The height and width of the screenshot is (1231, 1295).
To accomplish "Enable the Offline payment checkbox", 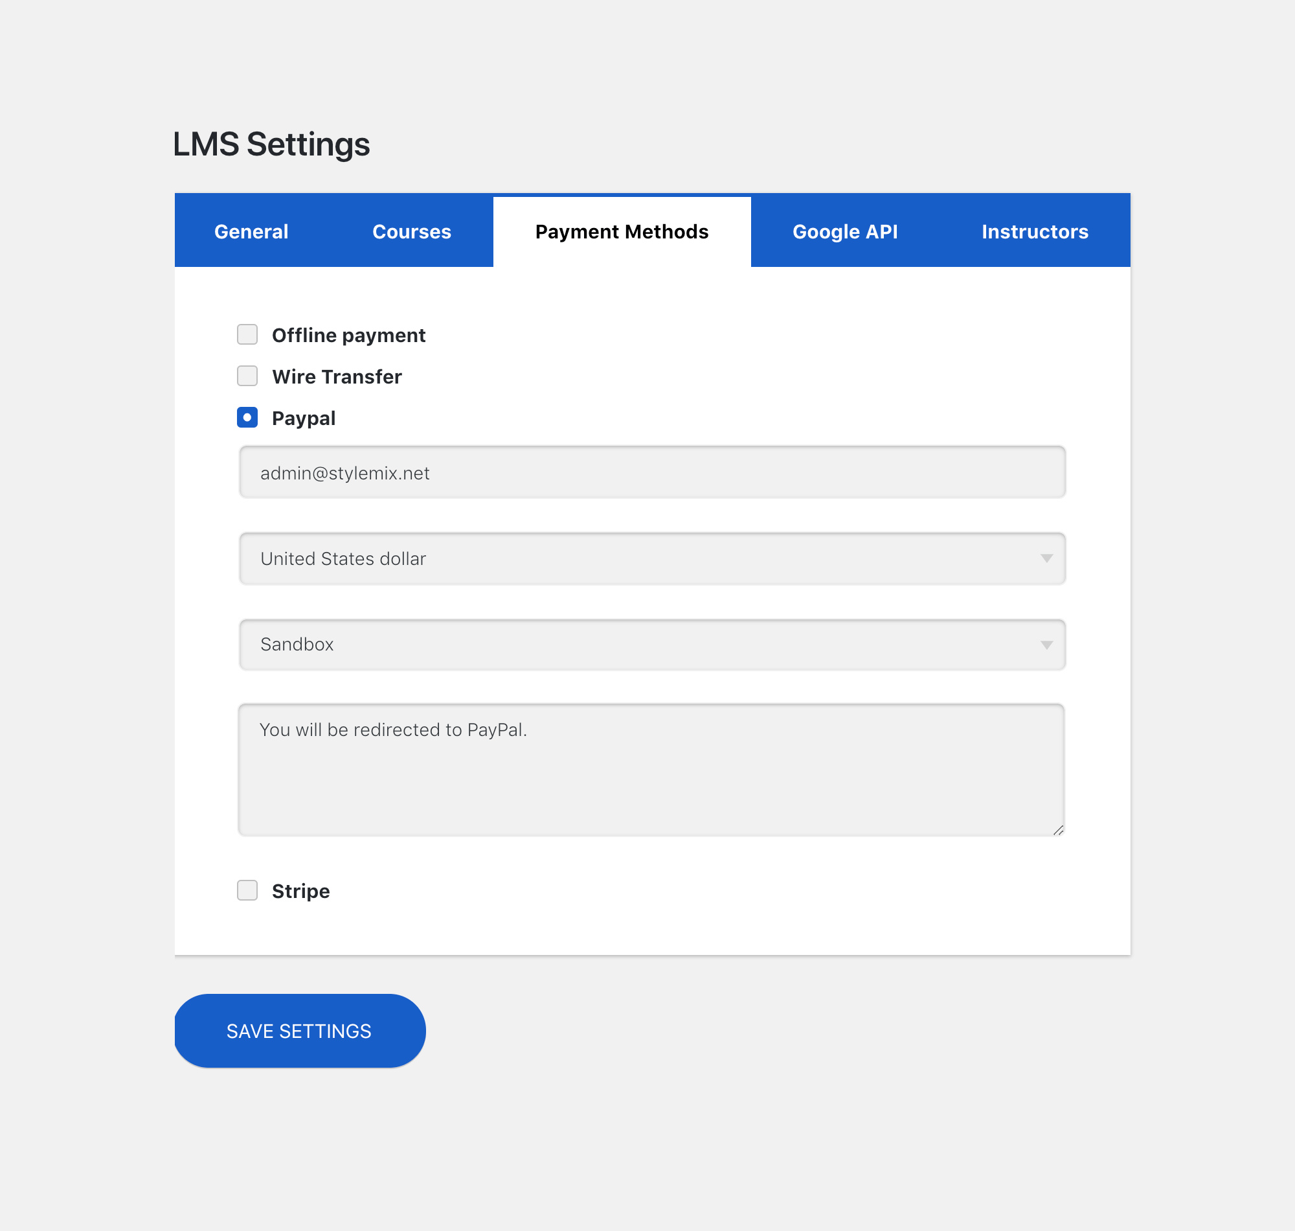I will tap(247, 335).
